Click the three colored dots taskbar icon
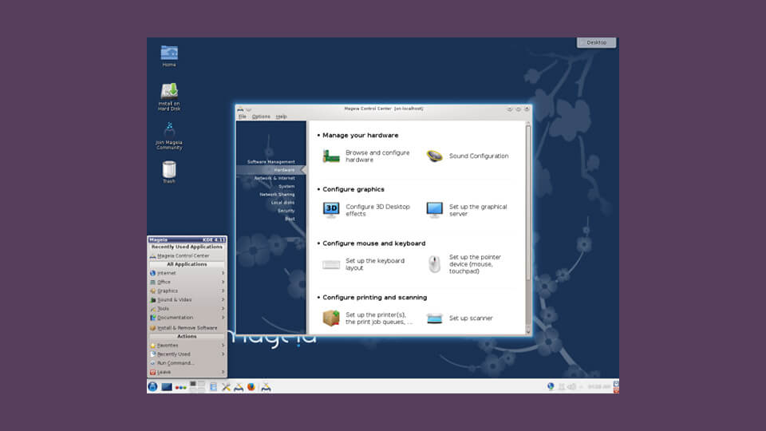Screen dimensions: 766x431 click(x=181, y=388)
